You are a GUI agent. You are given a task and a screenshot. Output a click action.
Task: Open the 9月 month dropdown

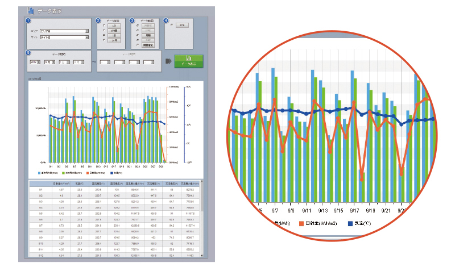click(49, 62)
